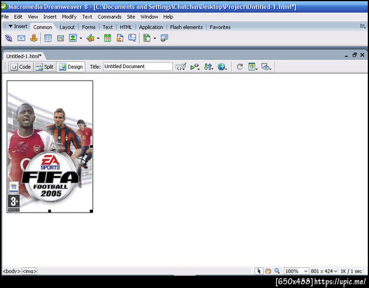Click the Server-Side Include icon
369x288 pixels.
[x=120, y=38]
